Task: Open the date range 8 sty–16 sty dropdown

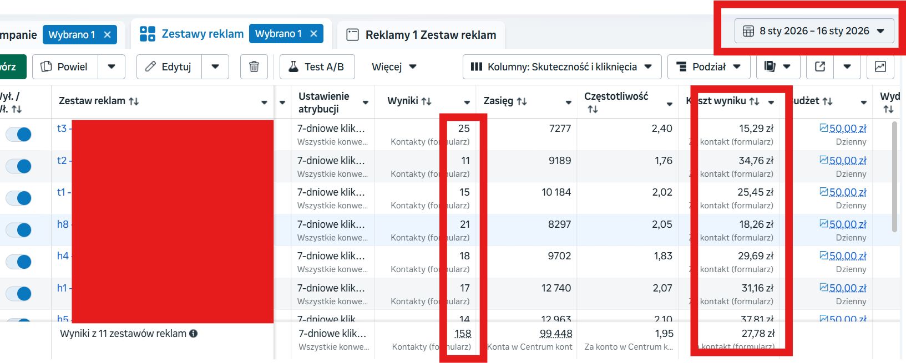Action: (814, 31)
